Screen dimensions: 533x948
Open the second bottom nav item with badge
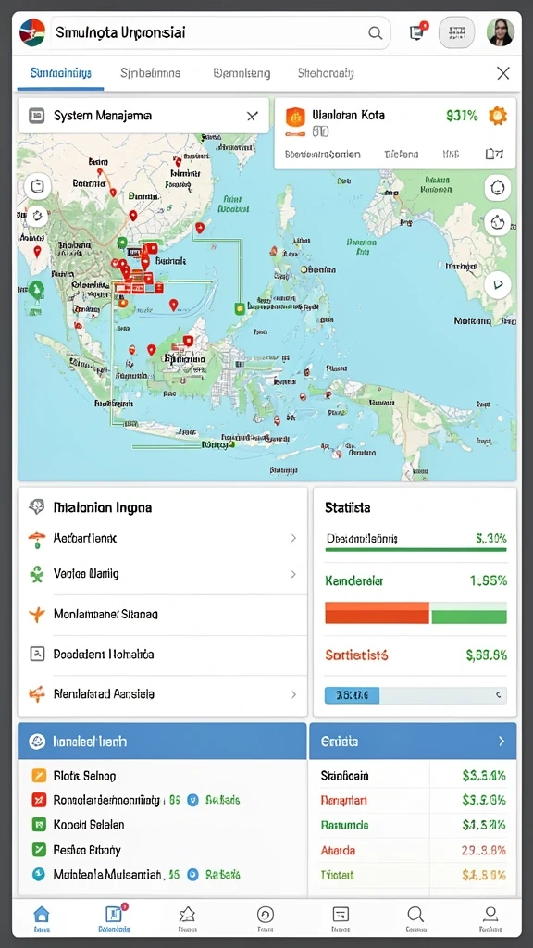[114, 918]
